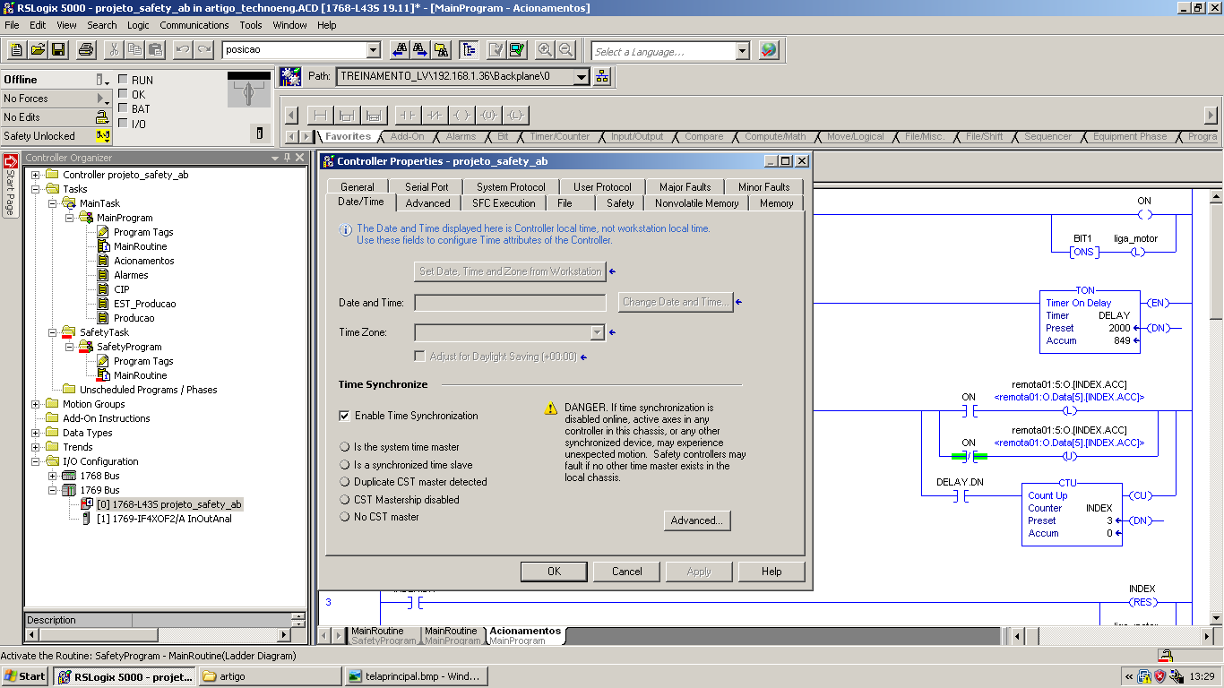Open the Communications menu

pos(194,25)
